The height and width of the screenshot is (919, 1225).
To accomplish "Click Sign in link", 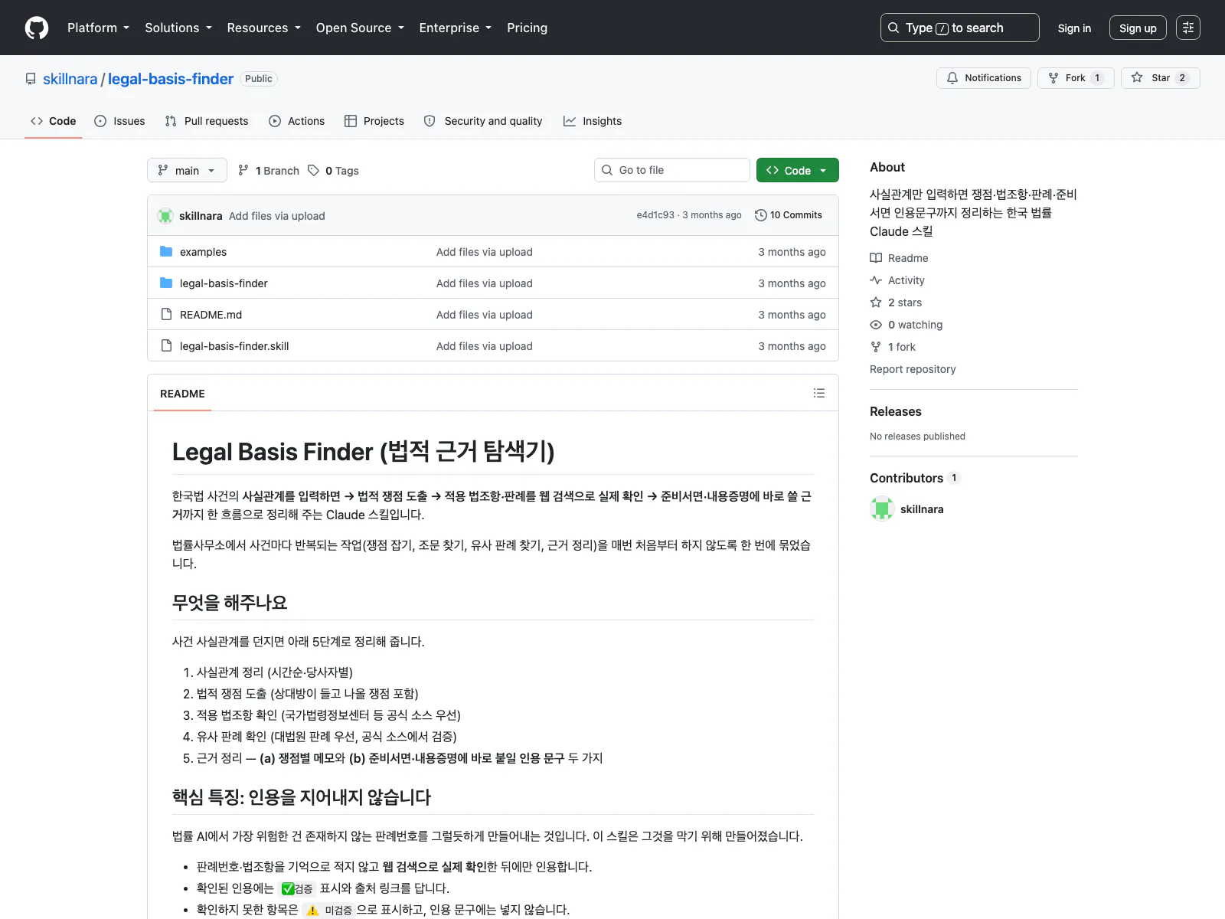I will (x=1074, y=28).
